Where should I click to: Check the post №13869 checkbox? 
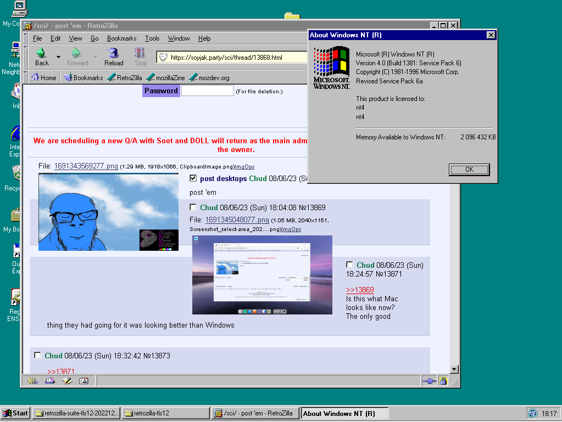coord(193,207)
